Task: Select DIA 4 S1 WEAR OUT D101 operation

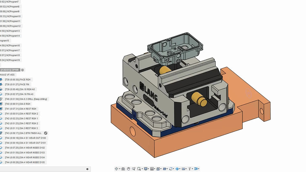Action: click(25, 143)
